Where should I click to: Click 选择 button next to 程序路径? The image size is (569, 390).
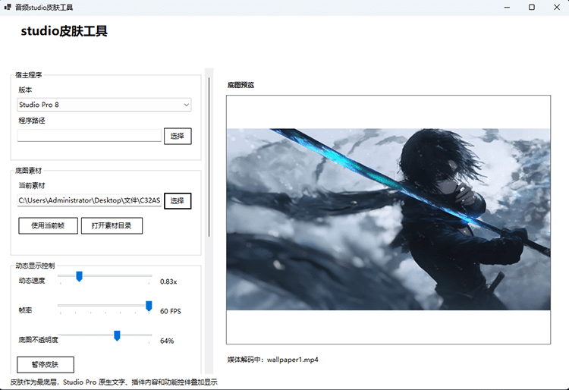point(178,136)
